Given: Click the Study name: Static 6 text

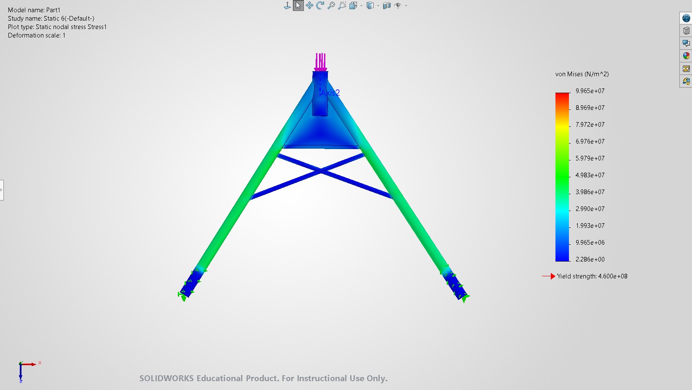Looking at the screenshot, I should click(51, 19).
